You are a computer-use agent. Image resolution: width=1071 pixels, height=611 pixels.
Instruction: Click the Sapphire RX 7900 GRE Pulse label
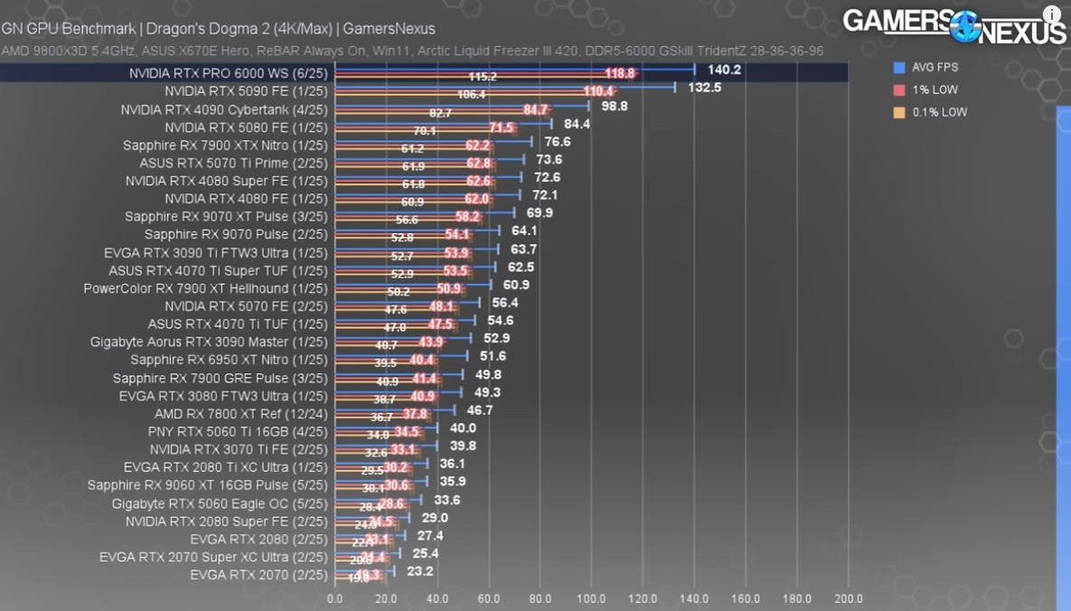pyautogui.click(x=220, y=378)
